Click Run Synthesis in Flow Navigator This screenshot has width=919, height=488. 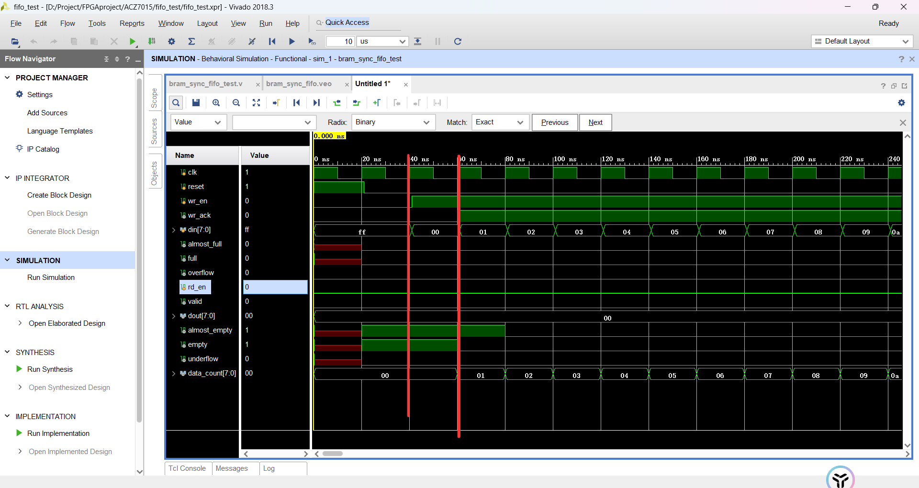(50, 369)
